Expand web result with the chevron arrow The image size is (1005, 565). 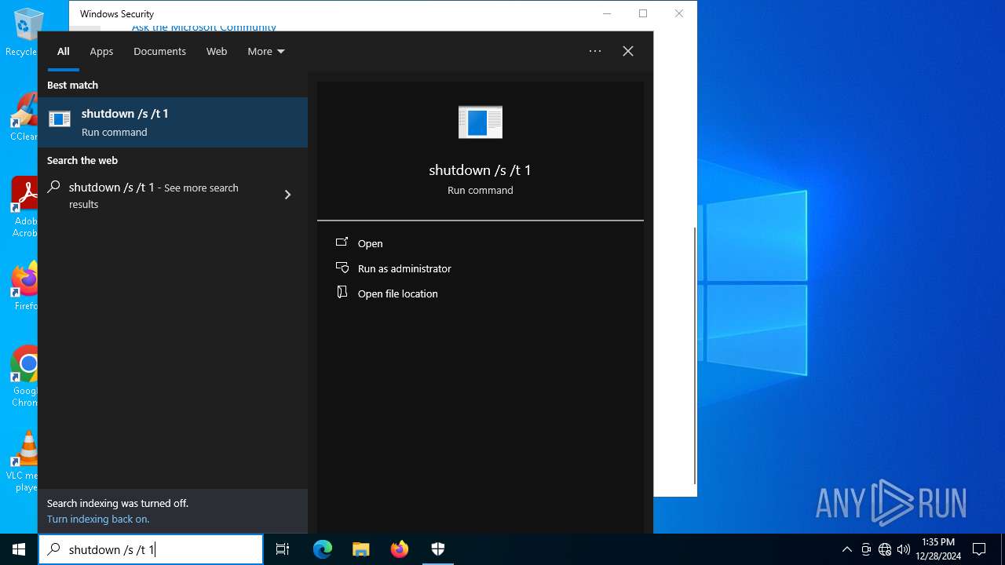287,195
